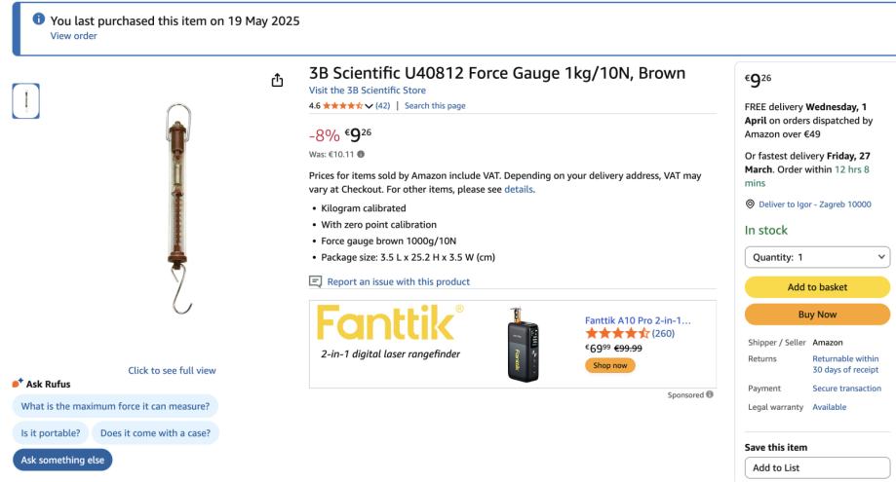Image resolution: width=896 pixels, height=482 pixels.
Task: Open the Add to List dropdown
Action: (817, 467)
